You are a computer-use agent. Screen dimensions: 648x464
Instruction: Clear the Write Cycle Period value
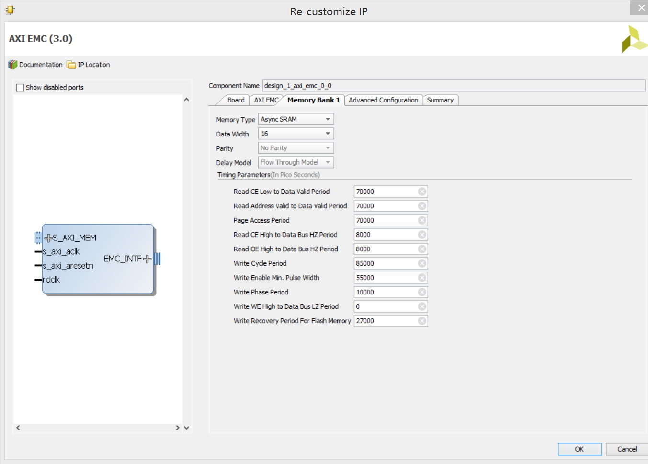click(x=422, y=263)
